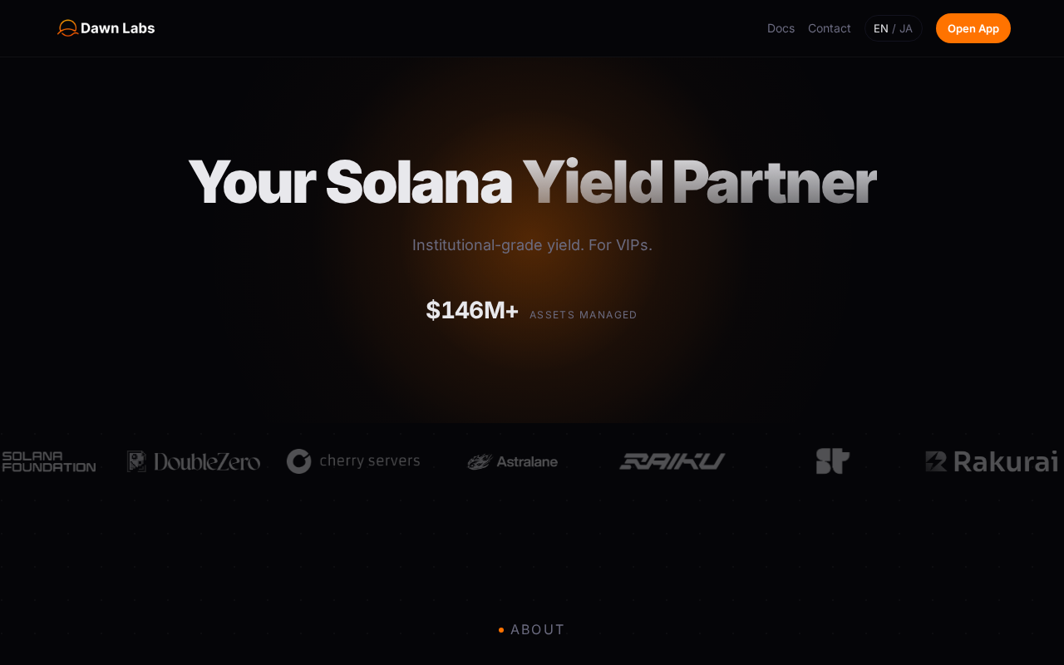Click the orange dot beside ABOUT
The height and width of the screenshot is (665, 1064).
[501, 630]
